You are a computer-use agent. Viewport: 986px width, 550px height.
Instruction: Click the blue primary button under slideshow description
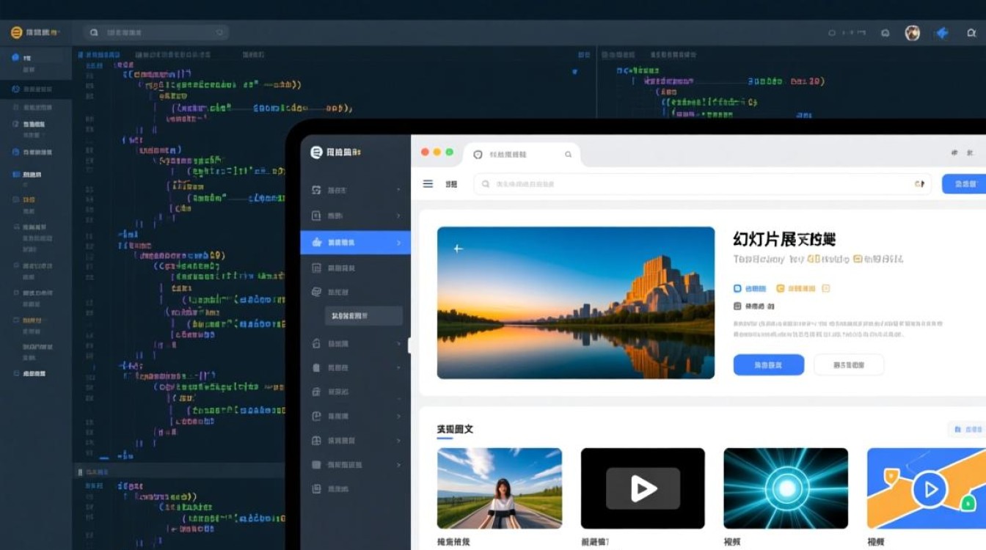click(768, 364)
